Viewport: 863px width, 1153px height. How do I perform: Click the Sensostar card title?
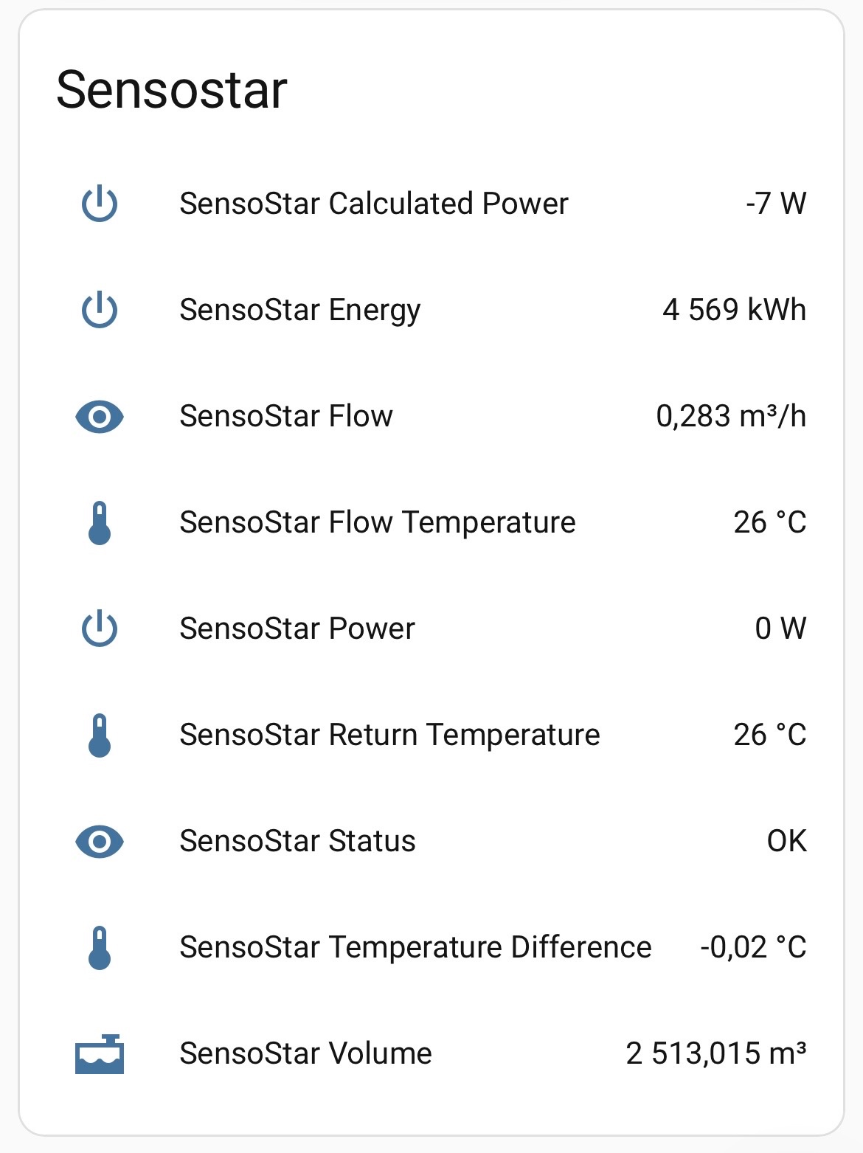point(172,91)
